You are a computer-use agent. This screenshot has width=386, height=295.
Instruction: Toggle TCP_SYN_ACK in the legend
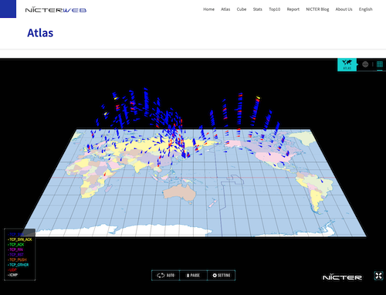tap(20, 239)
